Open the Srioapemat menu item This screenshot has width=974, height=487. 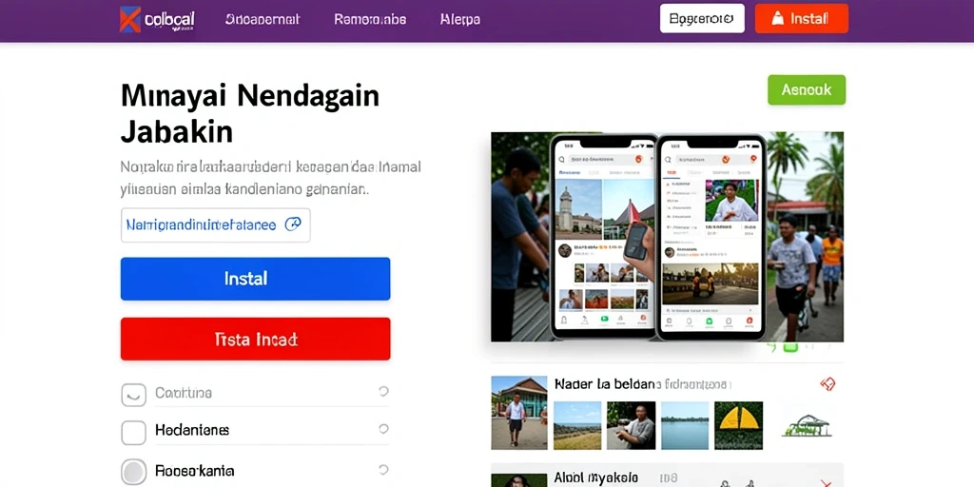point(263,19)
